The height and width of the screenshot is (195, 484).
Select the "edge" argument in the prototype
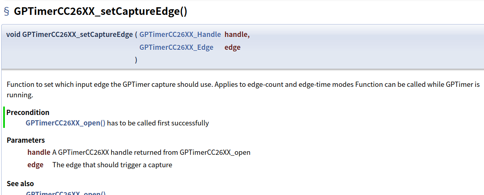232,47
